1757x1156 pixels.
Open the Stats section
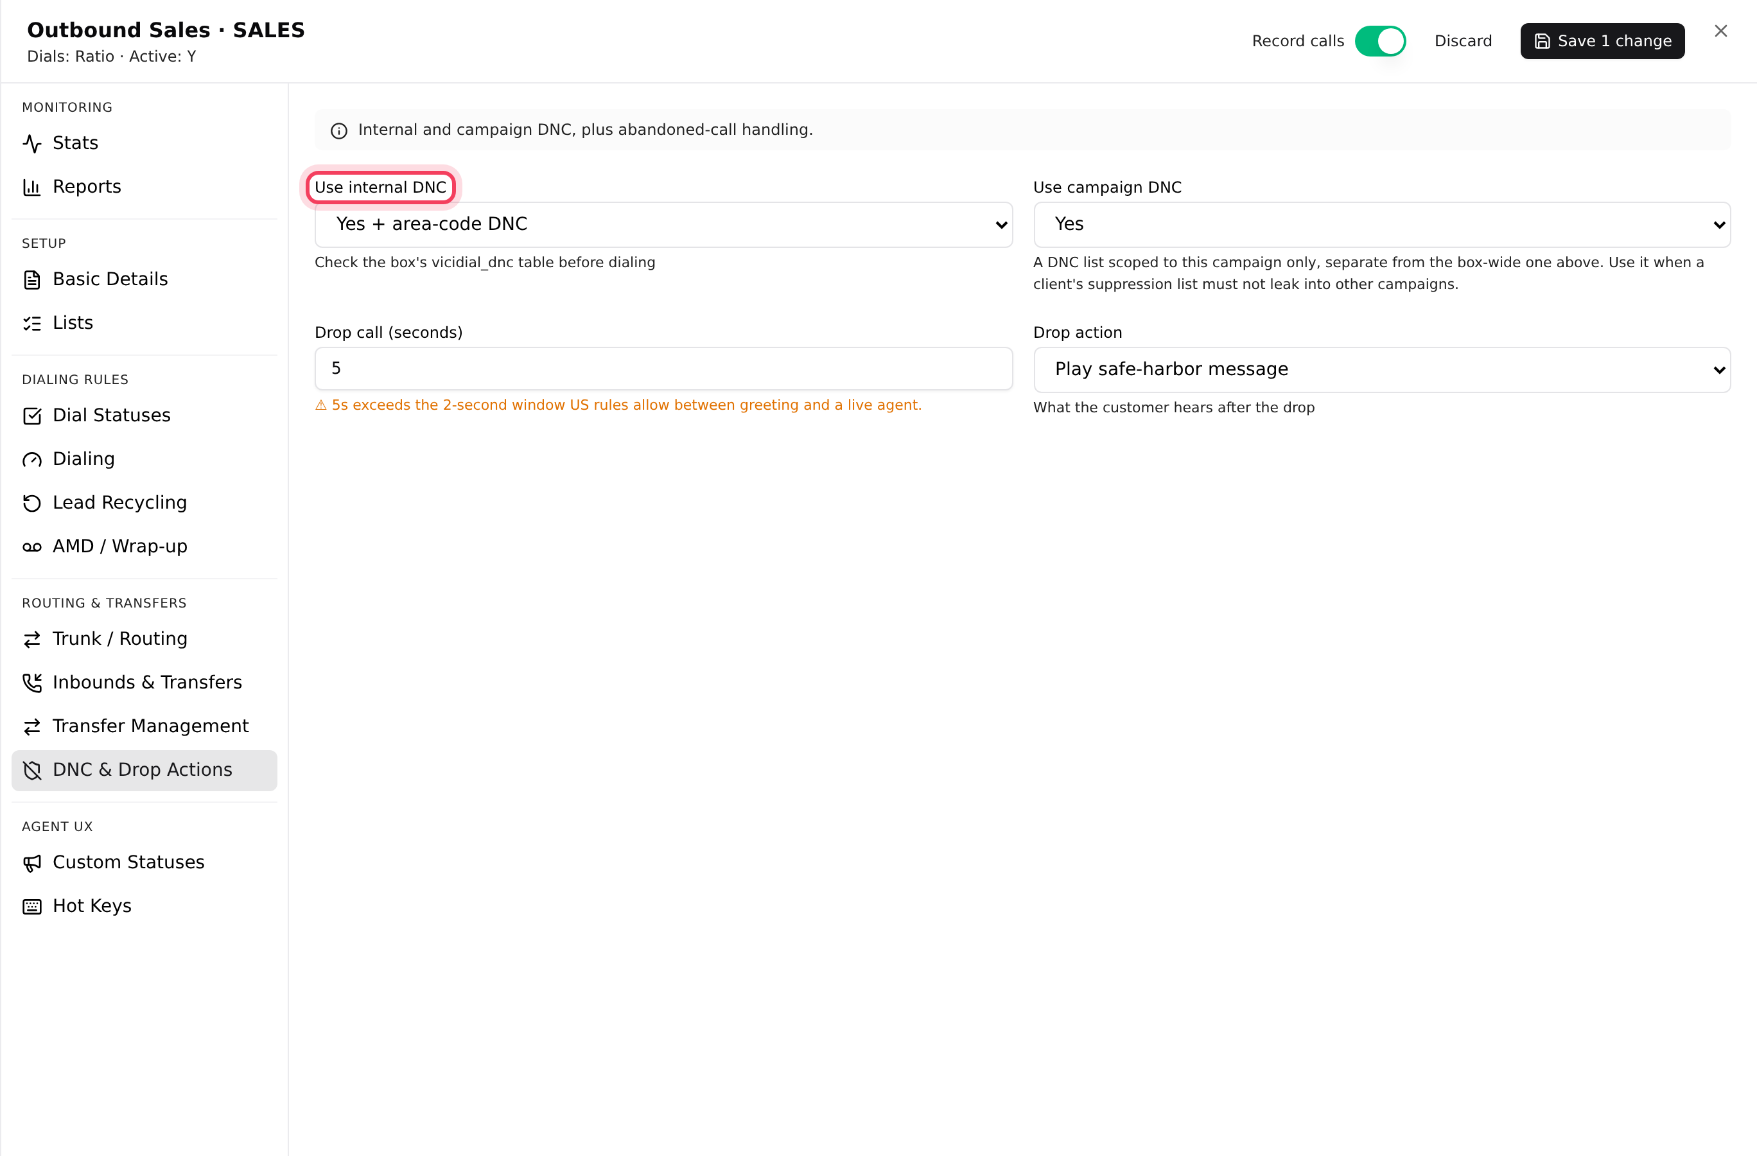coord(144,143)
